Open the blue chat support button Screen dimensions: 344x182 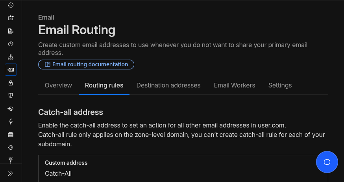click(327, 162)
